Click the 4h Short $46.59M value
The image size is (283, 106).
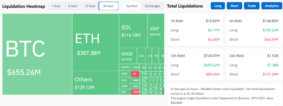coord(271,40)
